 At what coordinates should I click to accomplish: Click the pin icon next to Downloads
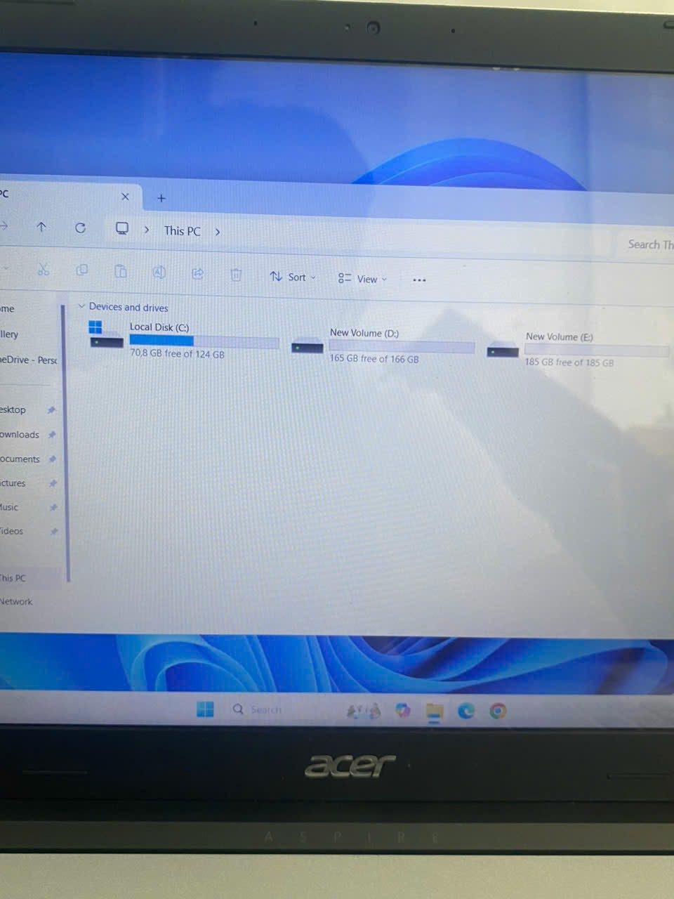tap(52, 435)
